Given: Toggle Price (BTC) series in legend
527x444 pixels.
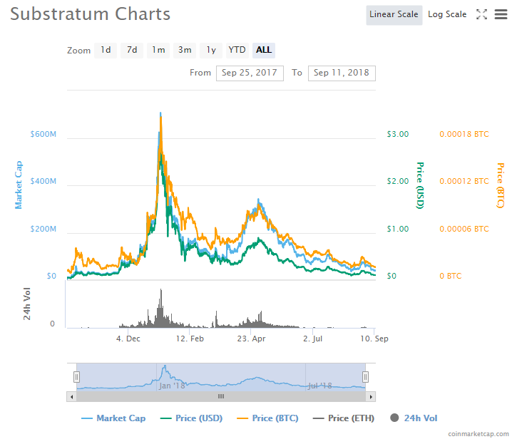Looking at the screenshot, I should point(267,418).
